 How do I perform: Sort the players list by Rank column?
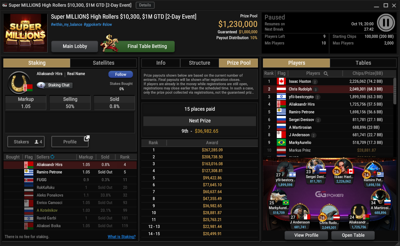269,73
